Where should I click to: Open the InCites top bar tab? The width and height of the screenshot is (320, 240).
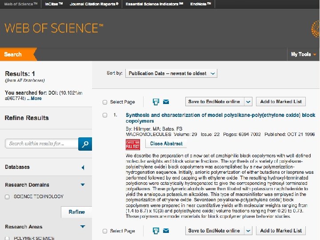point(54,4)
